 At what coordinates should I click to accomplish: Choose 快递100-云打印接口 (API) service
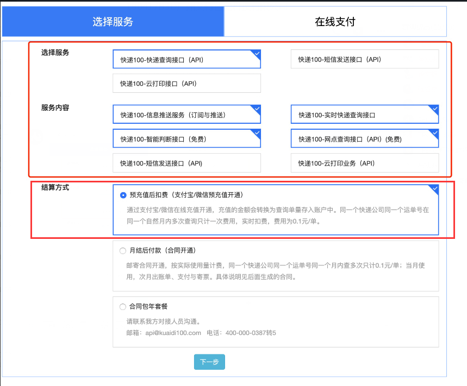[186, 84]
